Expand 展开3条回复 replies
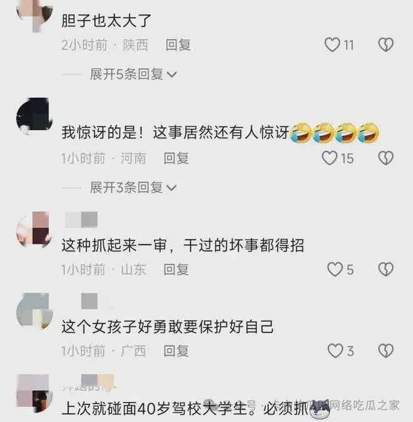This screenshot has height=422, width=413. pyautogui.click(x=133, y=188)
